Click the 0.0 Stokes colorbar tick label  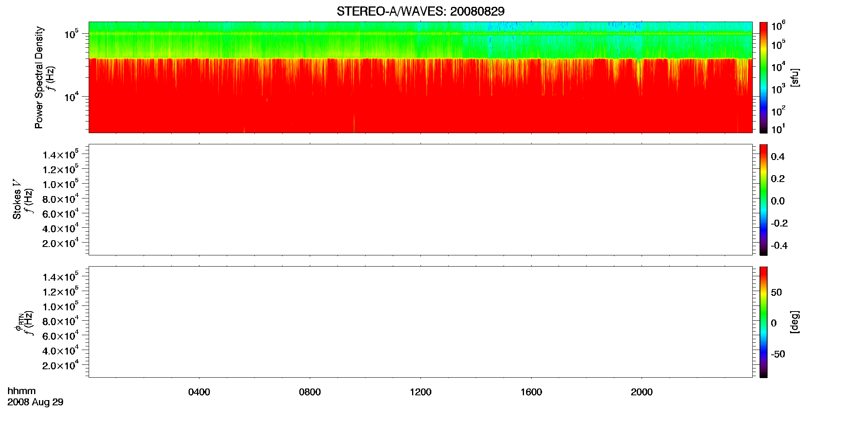[x=778, y=201]
